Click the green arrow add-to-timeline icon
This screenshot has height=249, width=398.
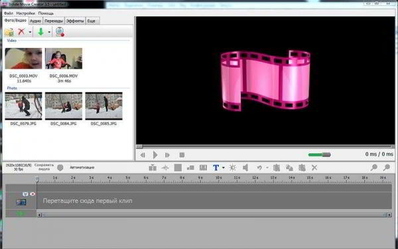(40, 32)
